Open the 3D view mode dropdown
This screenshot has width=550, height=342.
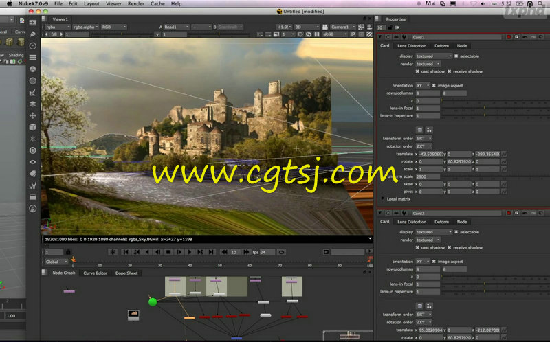click(307, 27)
